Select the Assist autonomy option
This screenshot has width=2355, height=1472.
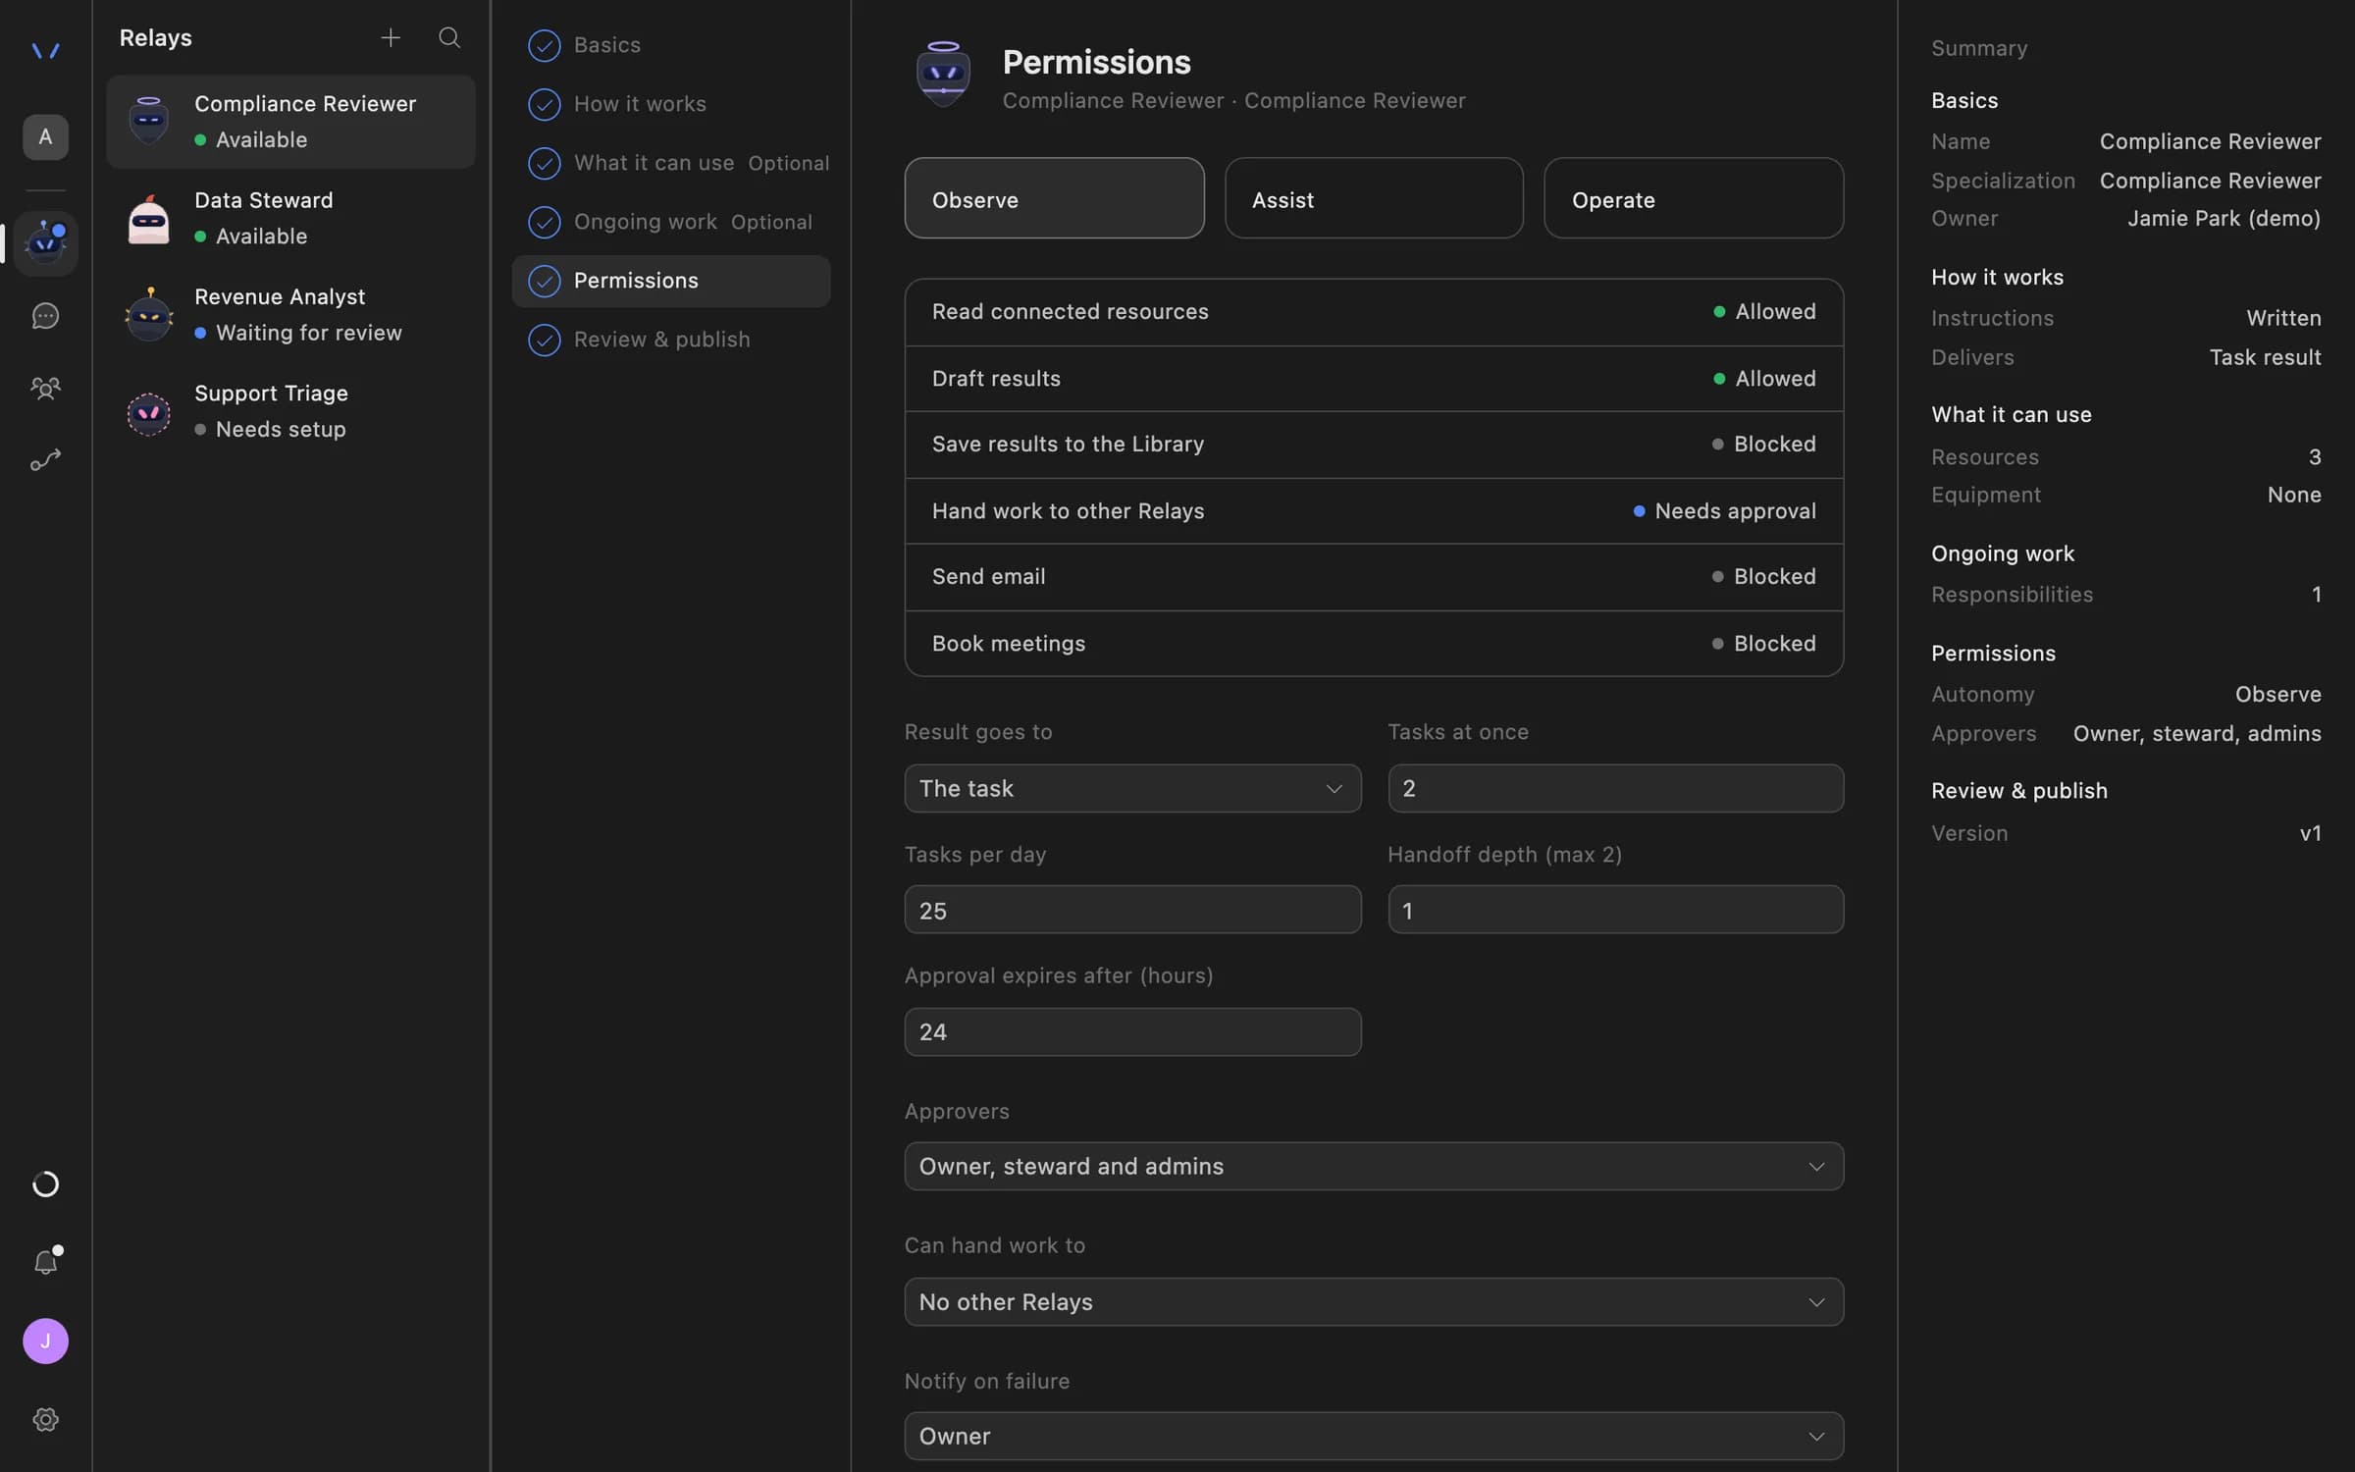click(1374, 198)
